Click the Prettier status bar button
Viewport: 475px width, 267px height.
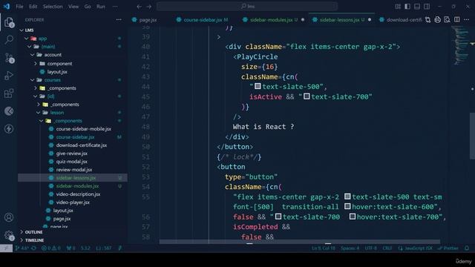coord(448,248)
